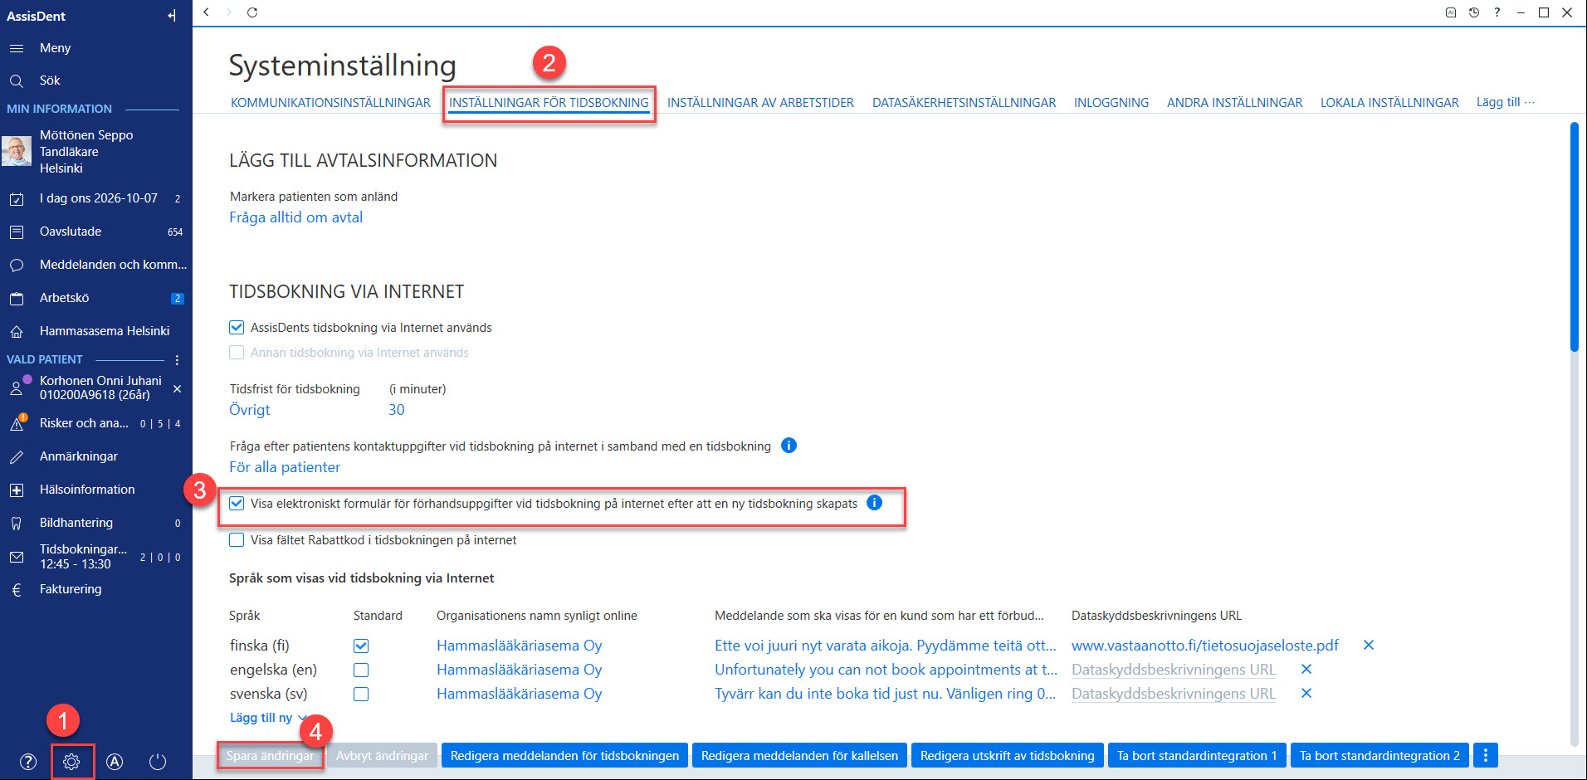Image resolution: width=1587 pixels, height=780 pixels.
Task: Switch to Inställningar av arbetstider tab
Action: 760,103
